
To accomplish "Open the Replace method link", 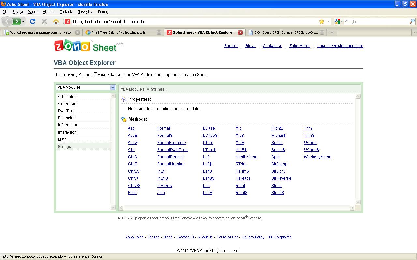I will pyautogui.click(x=243, y=178).
